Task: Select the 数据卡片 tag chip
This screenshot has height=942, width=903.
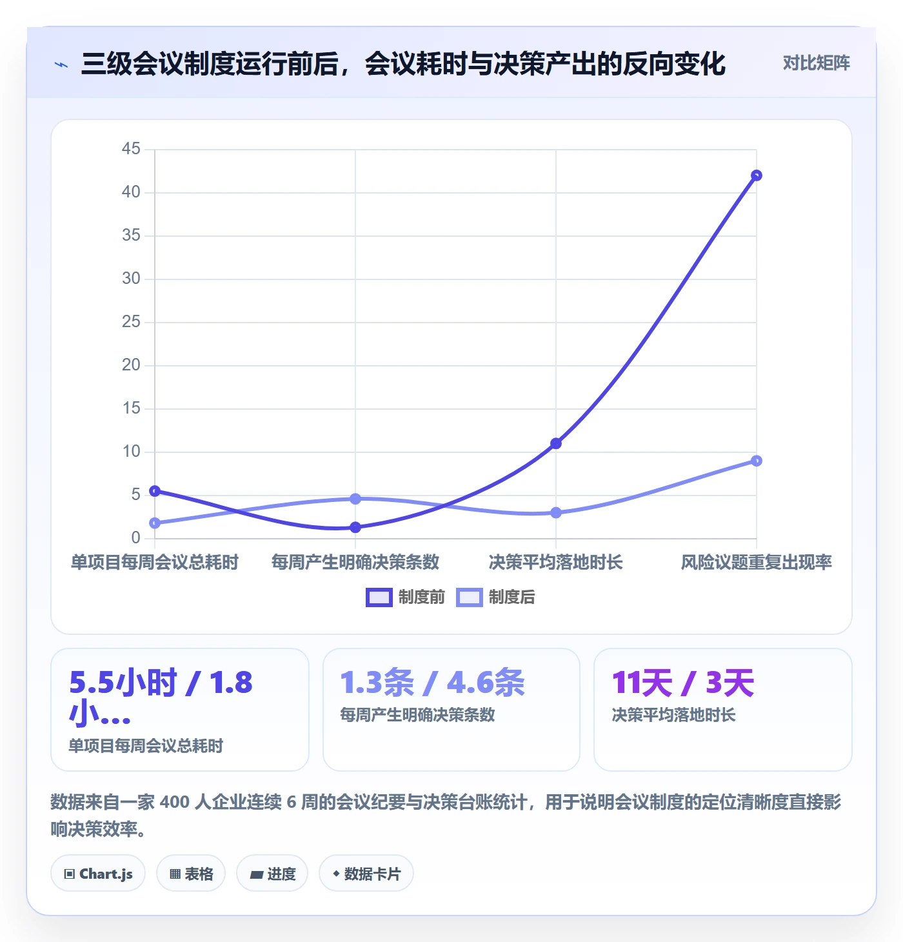Action: pyautogui.click(x=366, y=874)
